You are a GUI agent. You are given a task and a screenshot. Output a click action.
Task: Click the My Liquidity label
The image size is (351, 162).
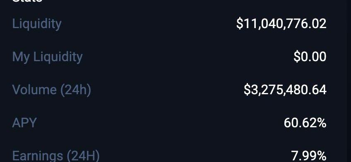[x=47, y=57]
